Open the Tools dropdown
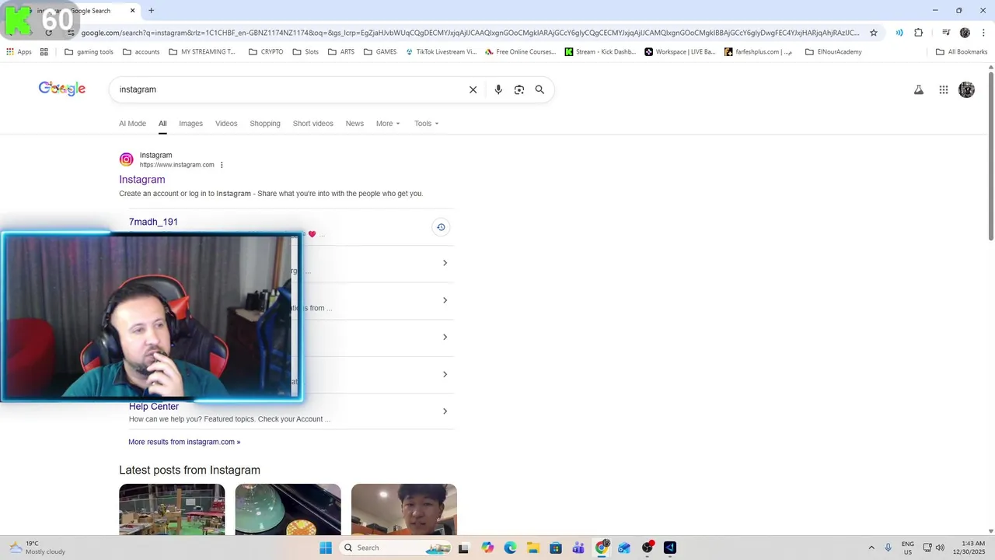The width and height of the screenshot is (995, 560). coord(426,124)
